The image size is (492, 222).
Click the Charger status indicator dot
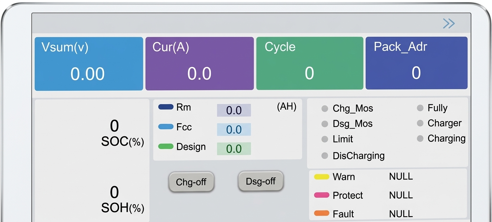[420, 123]
